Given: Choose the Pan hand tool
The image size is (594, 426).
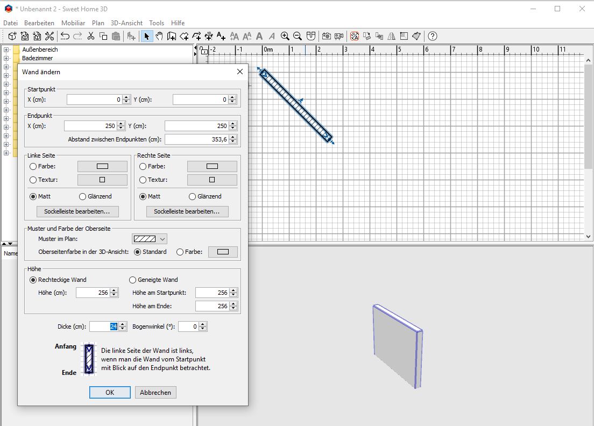Looking at the screenshot, I should pos(159,36).
